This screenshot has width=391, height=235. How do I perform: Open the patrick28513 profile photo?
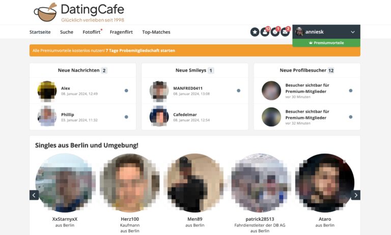(x=260, y=183)
